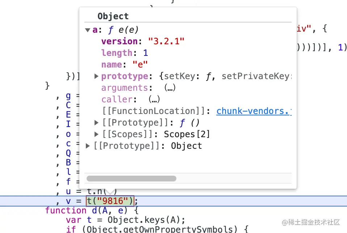Viewport: 347px width, 233px height.
Task: Select the length property value 1
Action: click(145, 53)
